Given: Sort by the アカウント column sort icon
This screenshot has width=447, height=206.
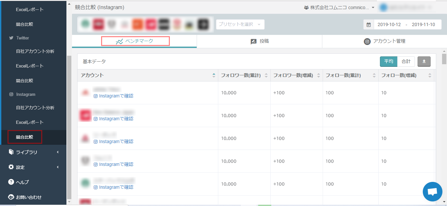Looking at the screenshot, I should [214, 75].
